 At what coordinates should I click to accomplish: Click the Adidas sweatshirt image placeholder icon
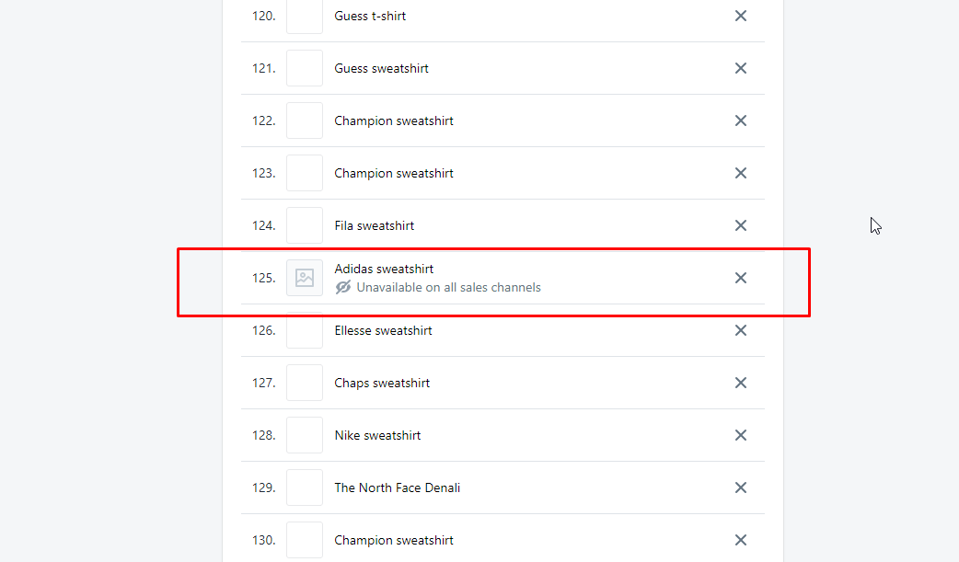[305, 278]
